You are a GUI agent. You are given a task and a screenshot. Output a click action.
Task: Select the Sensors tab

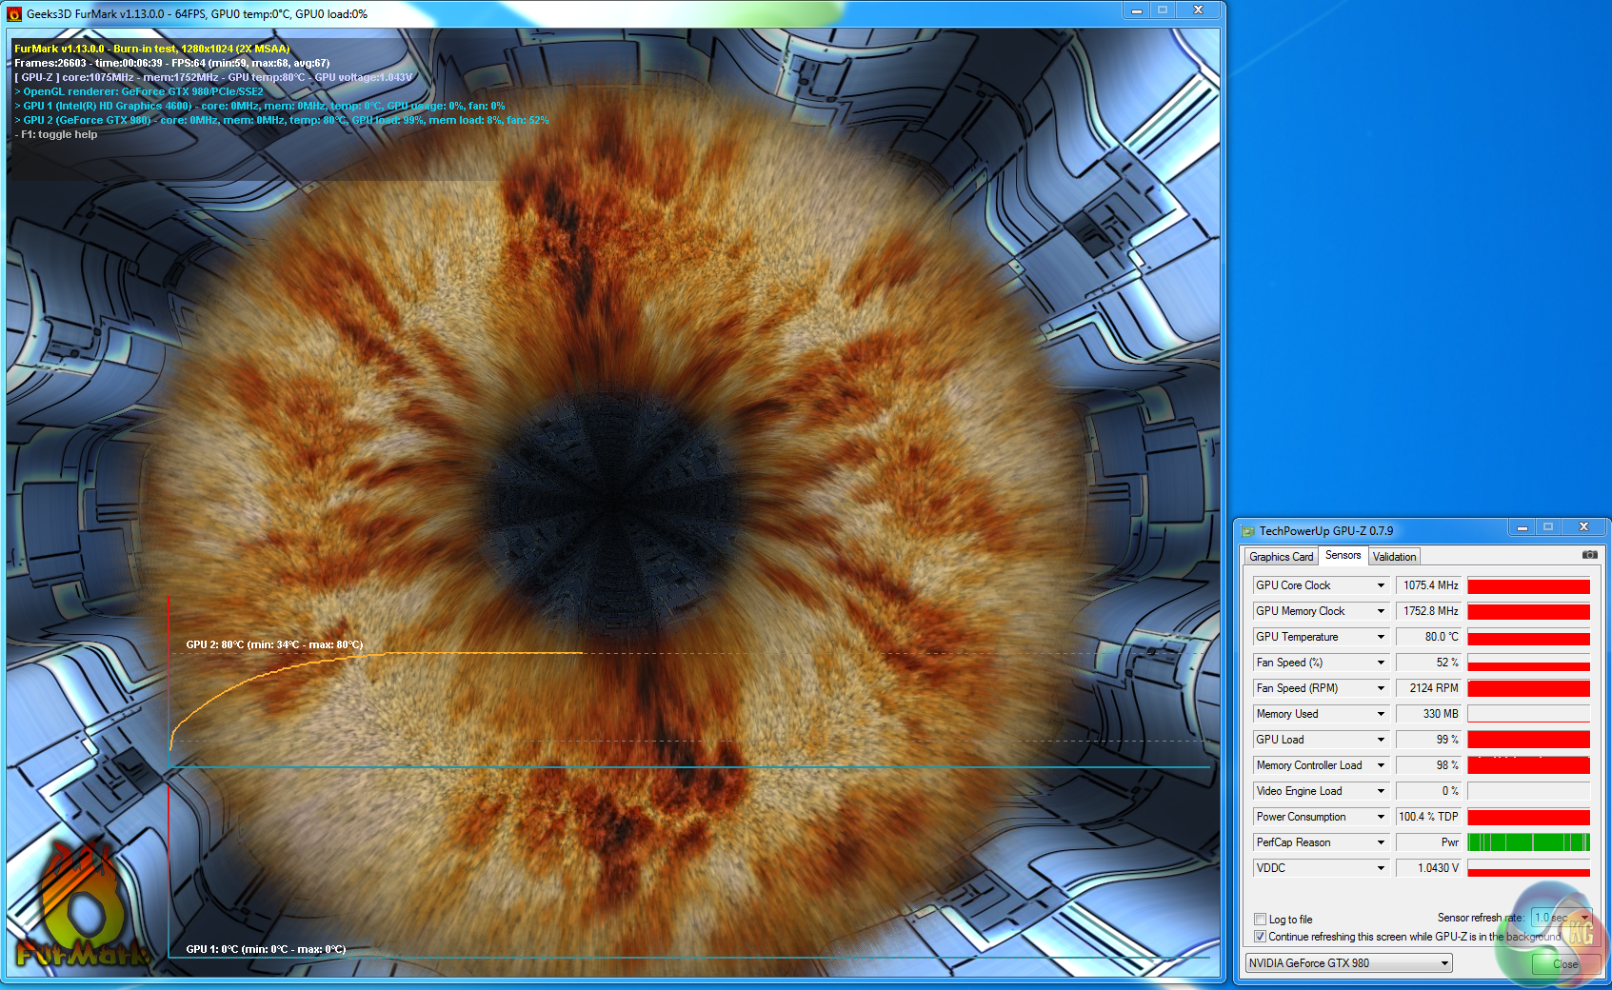point(1343,555)
